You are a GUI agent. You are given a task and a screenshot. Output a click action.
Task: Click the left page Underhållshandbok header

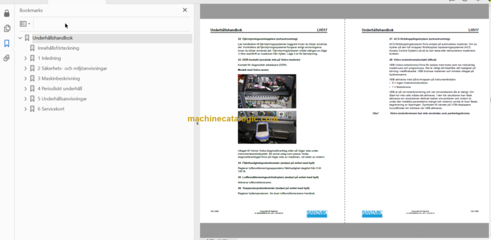coord(226,30)
